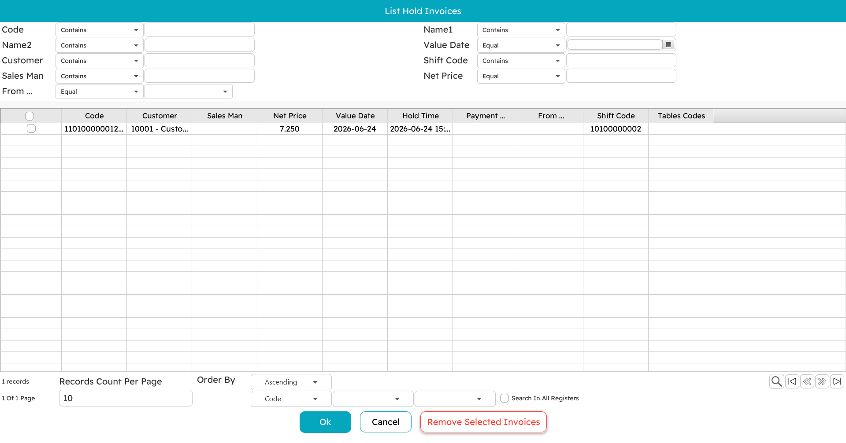Image resolution: width=846 pixels, height=443 pixels.
Task: Go to previous page icon
Action: tap(807, 381)
